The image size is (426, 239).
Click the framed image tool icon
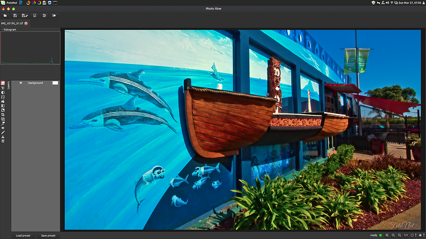pos(2,97)
